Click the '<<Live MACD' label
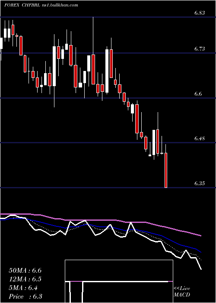The height and width of the screenshot is (303, 216). point(182,292)
